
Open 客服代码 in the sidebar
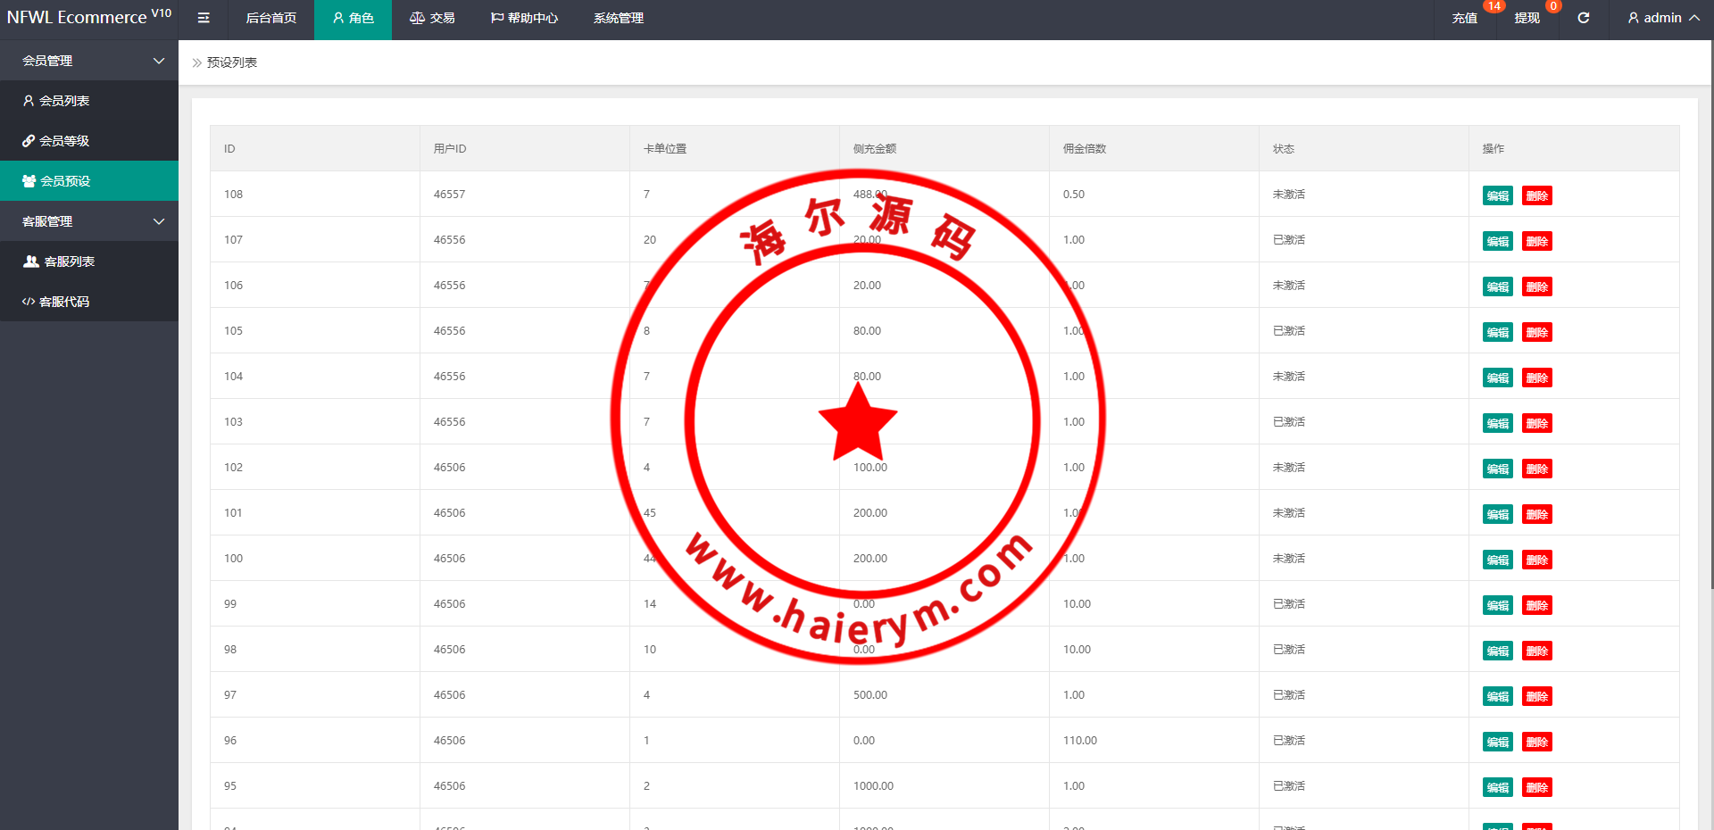[64, 302]
